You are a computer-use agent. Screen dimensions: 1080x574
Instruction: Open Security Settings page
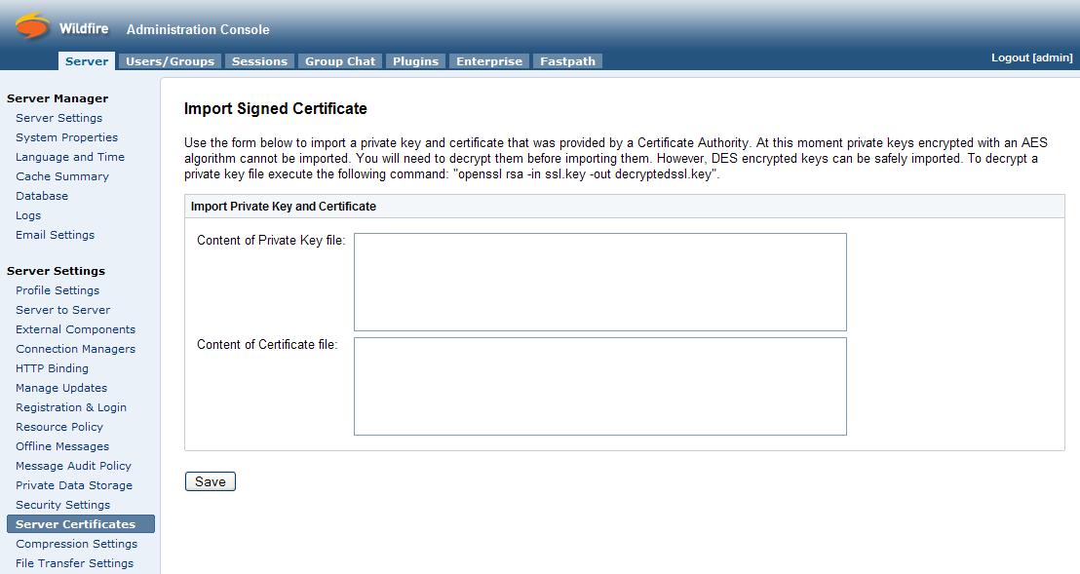(63, 505)
